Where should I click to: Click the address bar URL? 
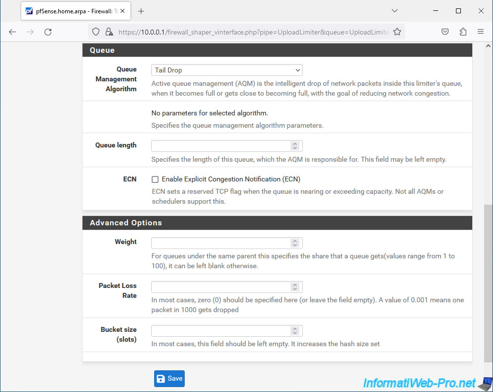point(253,32)
